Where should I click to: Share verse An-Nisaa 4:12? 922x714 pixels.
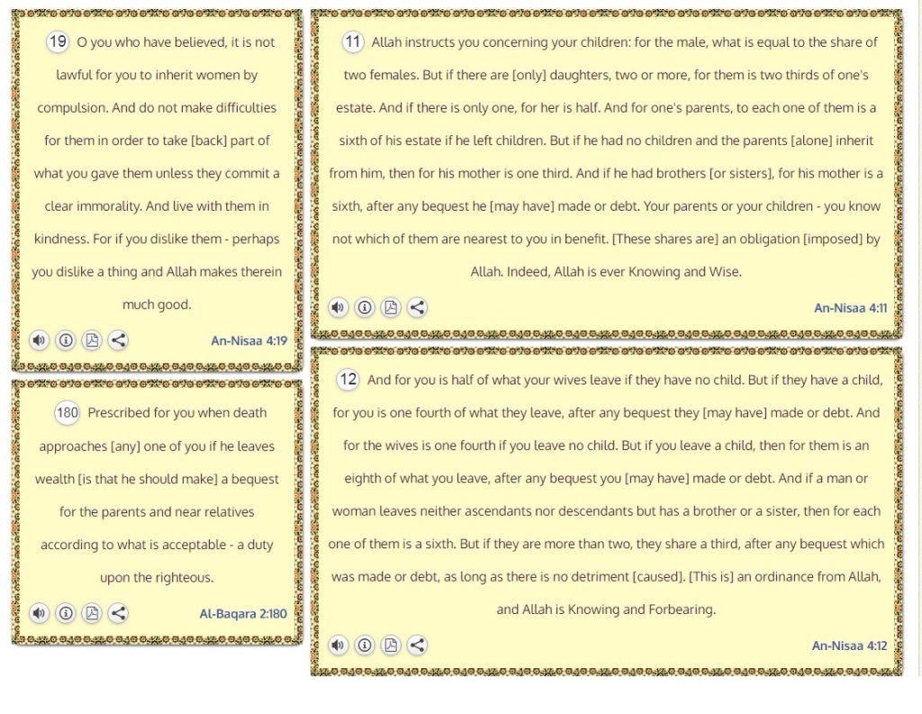point(417,645)
